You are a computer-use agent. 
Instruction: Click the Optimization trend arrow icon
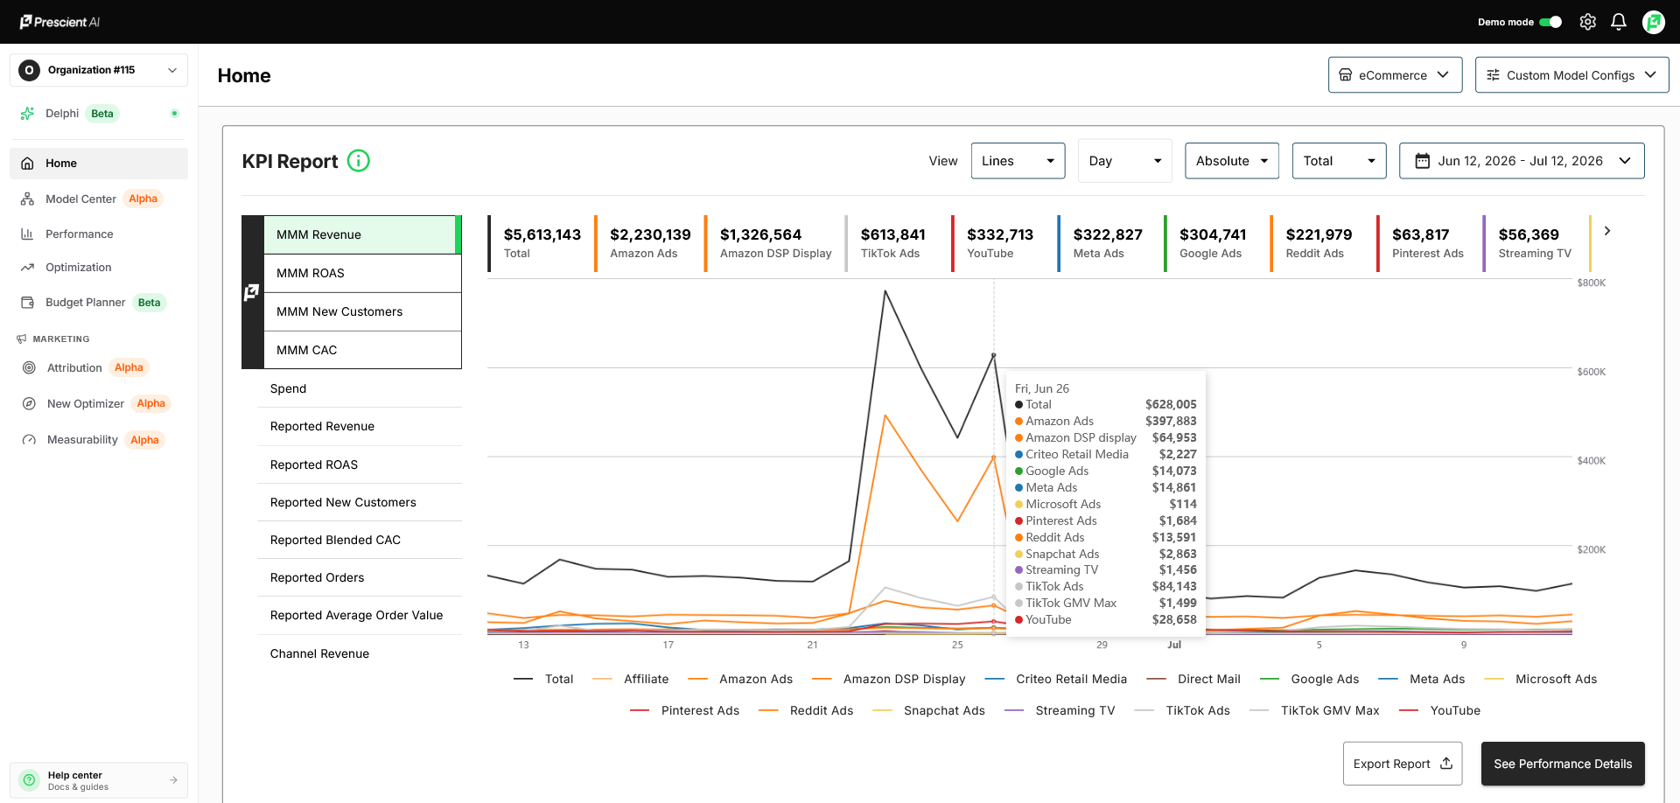pos(28,268)
